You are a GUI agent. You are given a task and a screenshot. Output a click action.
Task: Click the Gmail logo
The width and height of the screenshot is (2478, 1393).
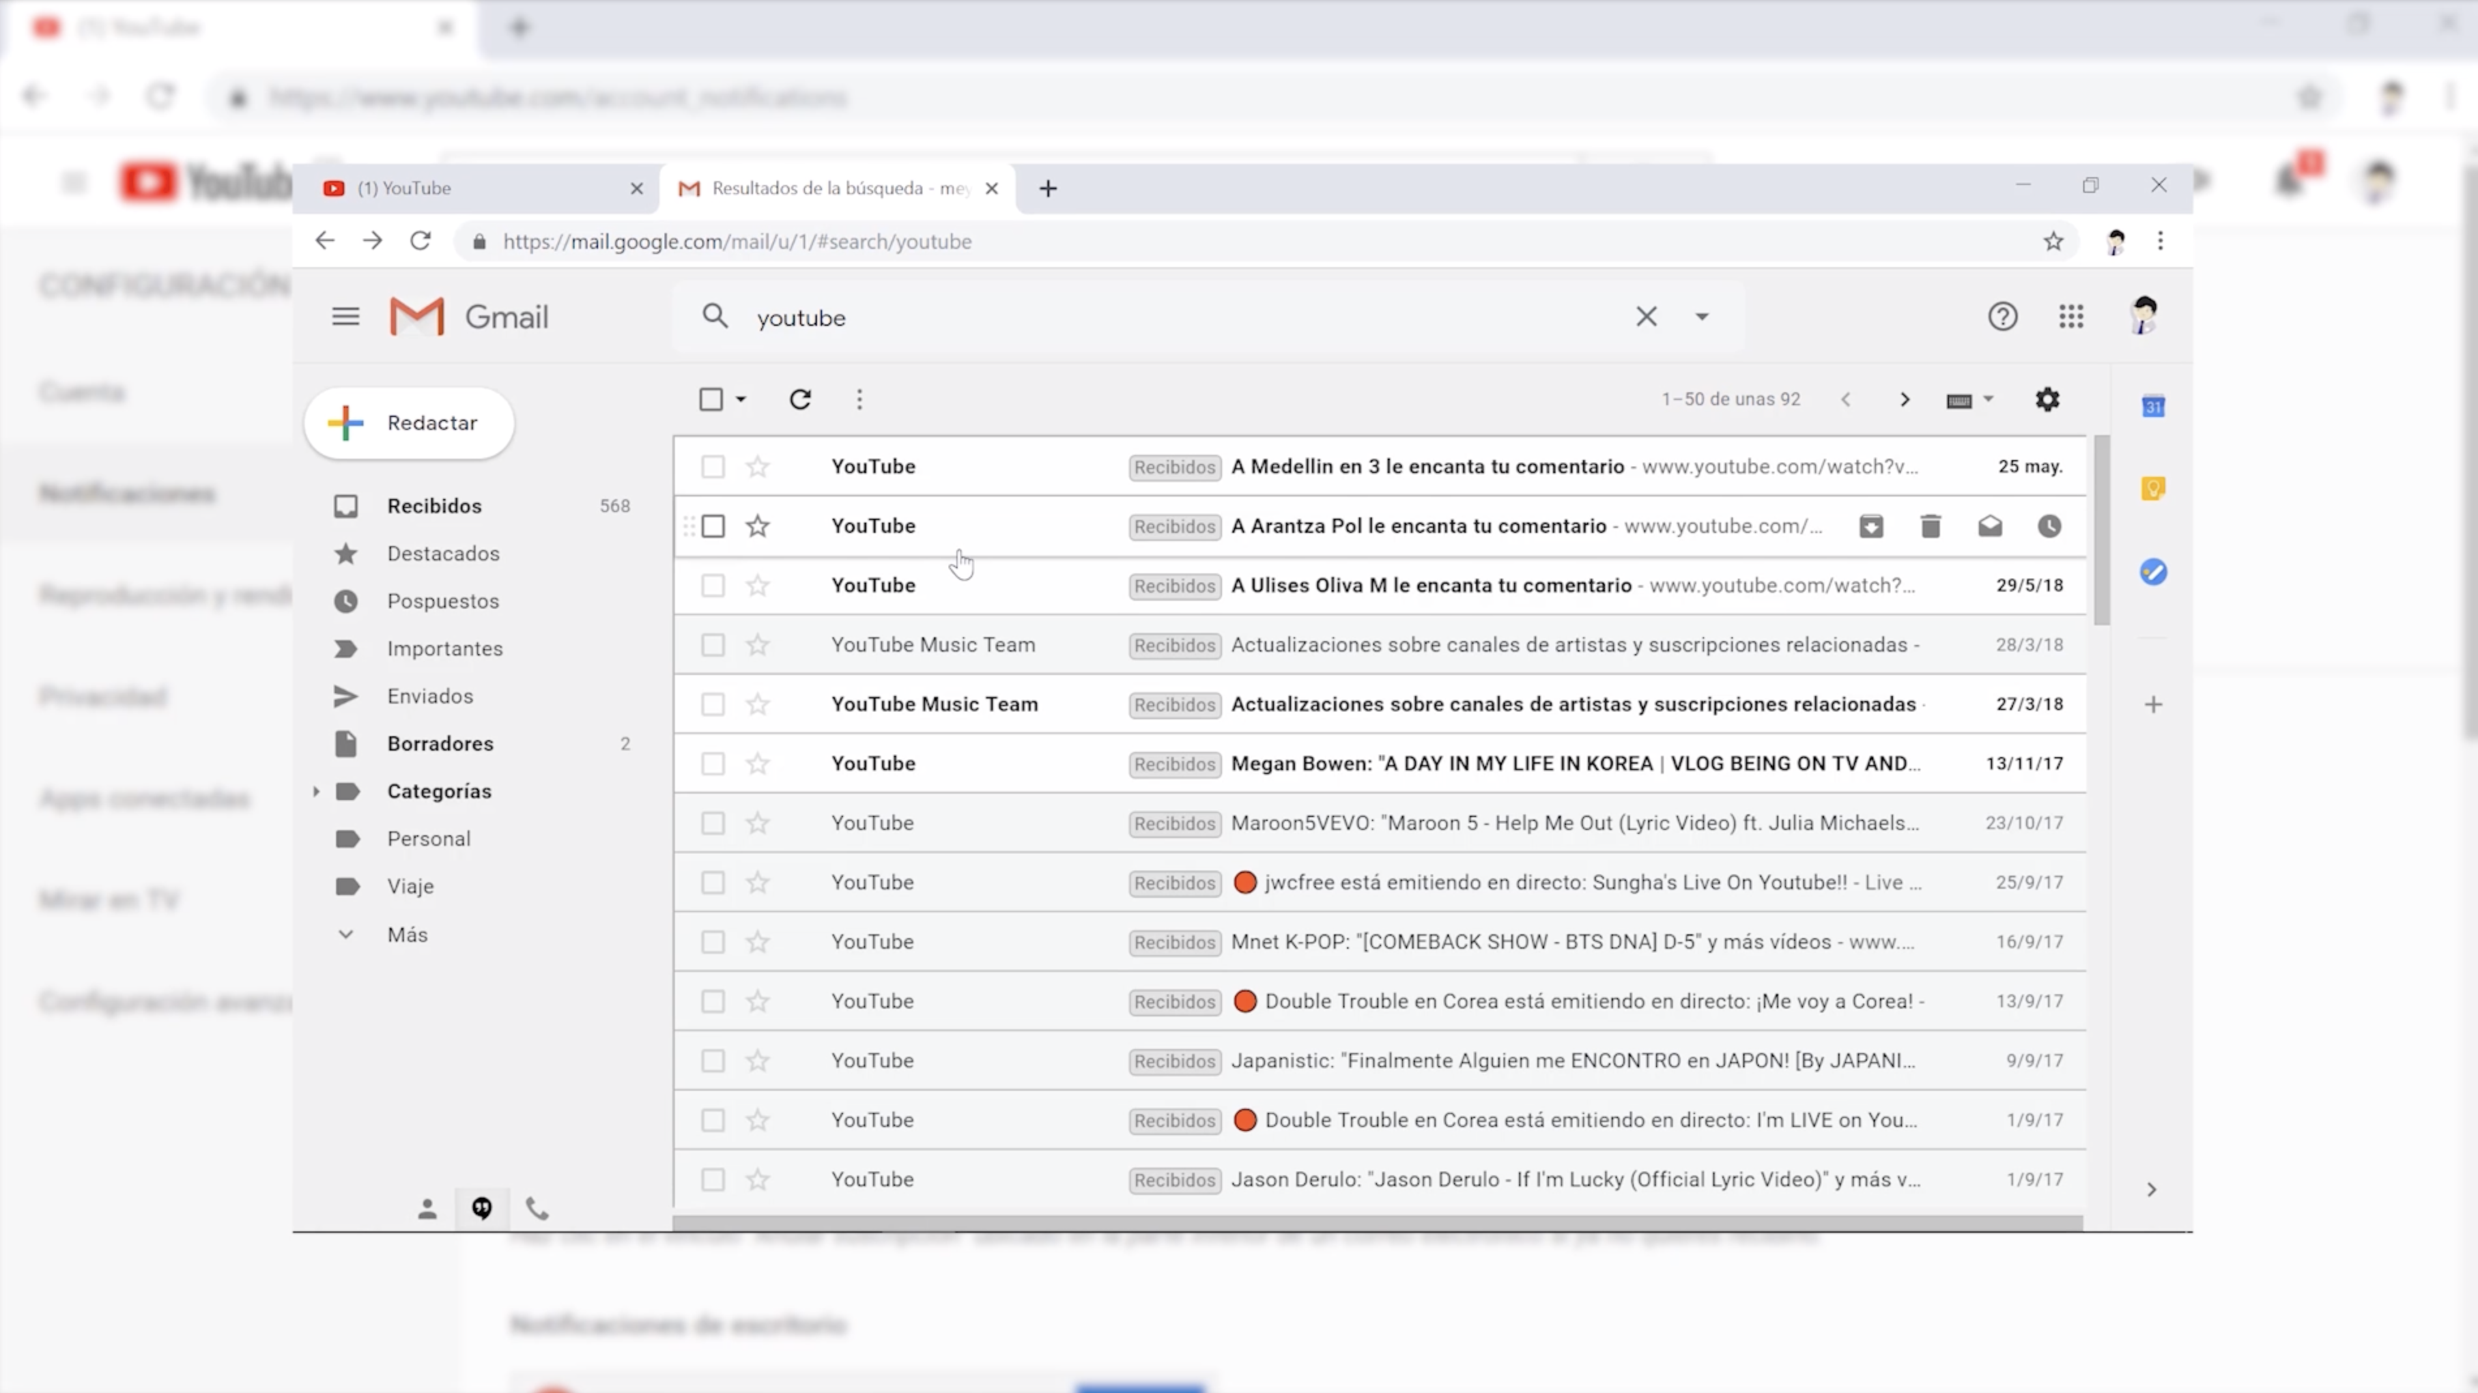click(x=468, y=317)
